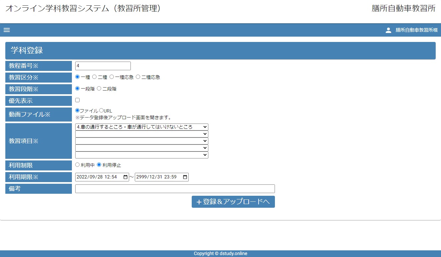The image size is (441, 257).
Task: Switch video source to URL
Action: (x=102, y=110)
